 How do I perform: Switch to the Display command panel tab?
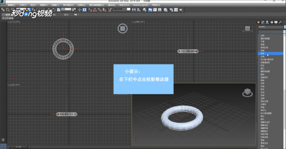point(276,22)
